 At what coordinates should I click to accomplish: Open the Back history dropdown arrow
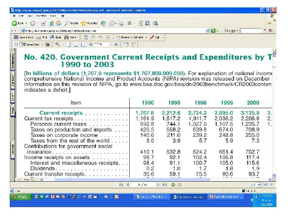[x=26, y=23]
